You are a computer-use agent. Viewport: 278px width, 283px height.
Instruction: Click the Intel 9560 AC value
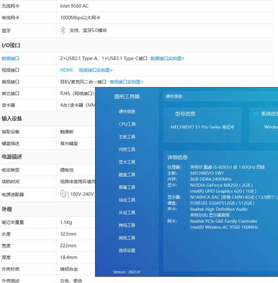pos(74,6)
